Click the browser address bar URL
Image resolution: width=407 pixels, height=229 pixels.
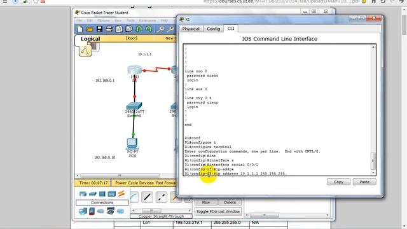(281, 1)
